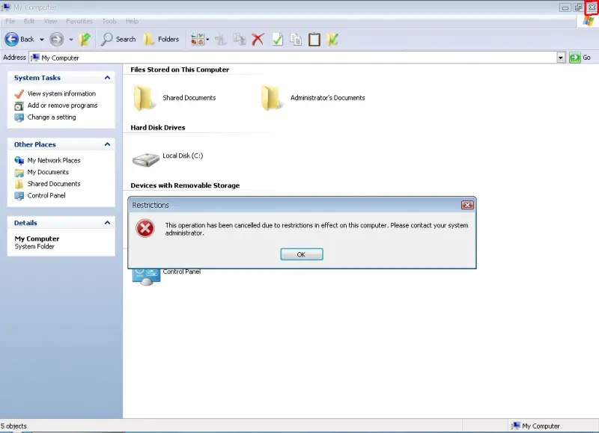Go up one folder level
The image size is (599, 433).
coord(85,40)
